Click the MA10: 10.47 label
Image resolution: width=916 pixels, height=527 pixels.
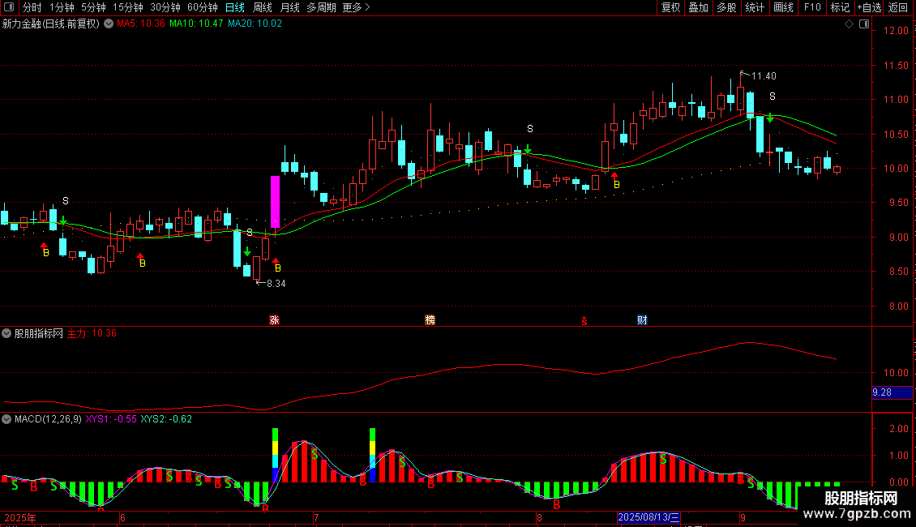(x=196, y=24)
